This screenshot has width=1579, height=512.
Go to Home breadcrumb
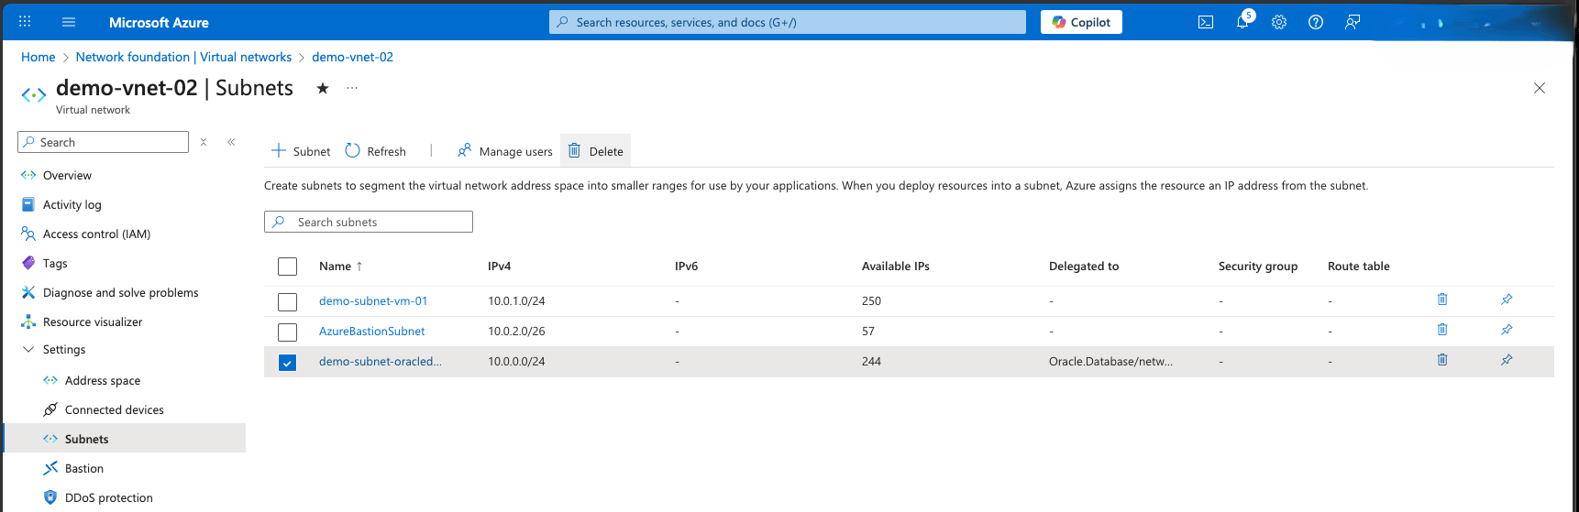(x=39, y=57)
